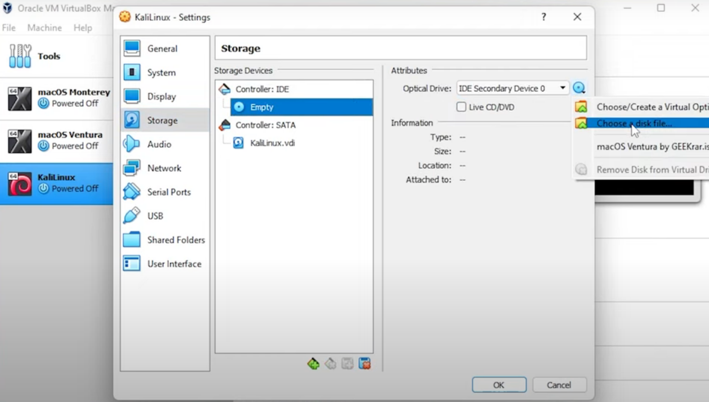Screen dimensions: 709x402
Task: Open the Network settings icon
Action: 132,168
